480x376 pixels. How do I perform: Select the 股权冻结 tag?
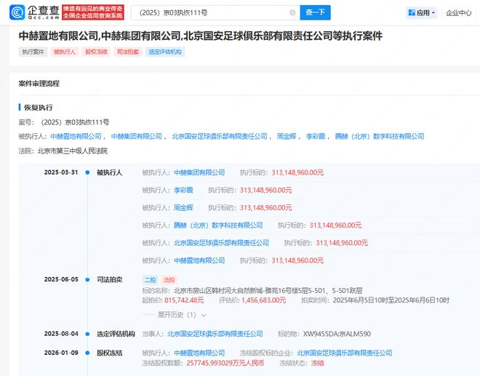click(x=95, y=52)
